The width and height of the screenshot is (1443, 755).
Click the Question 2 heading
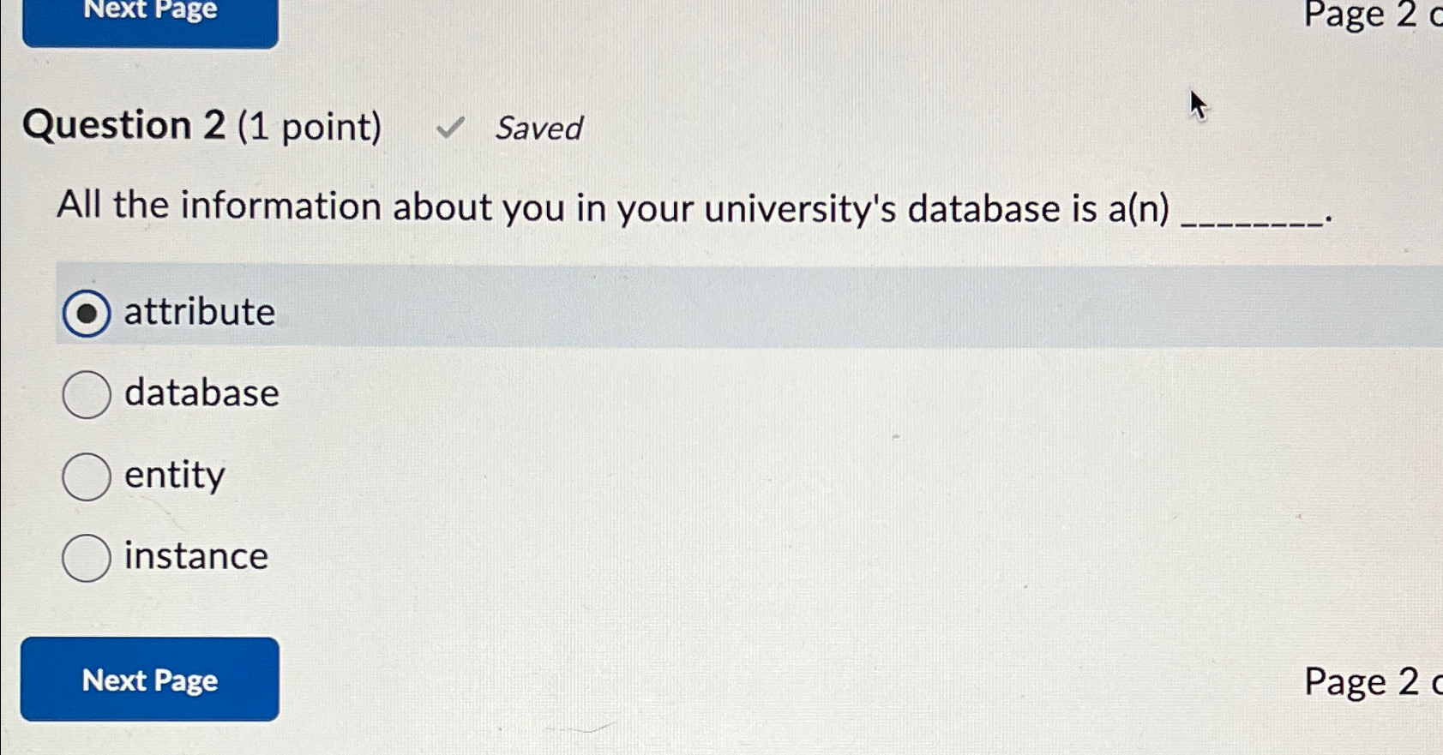[123, 126]
